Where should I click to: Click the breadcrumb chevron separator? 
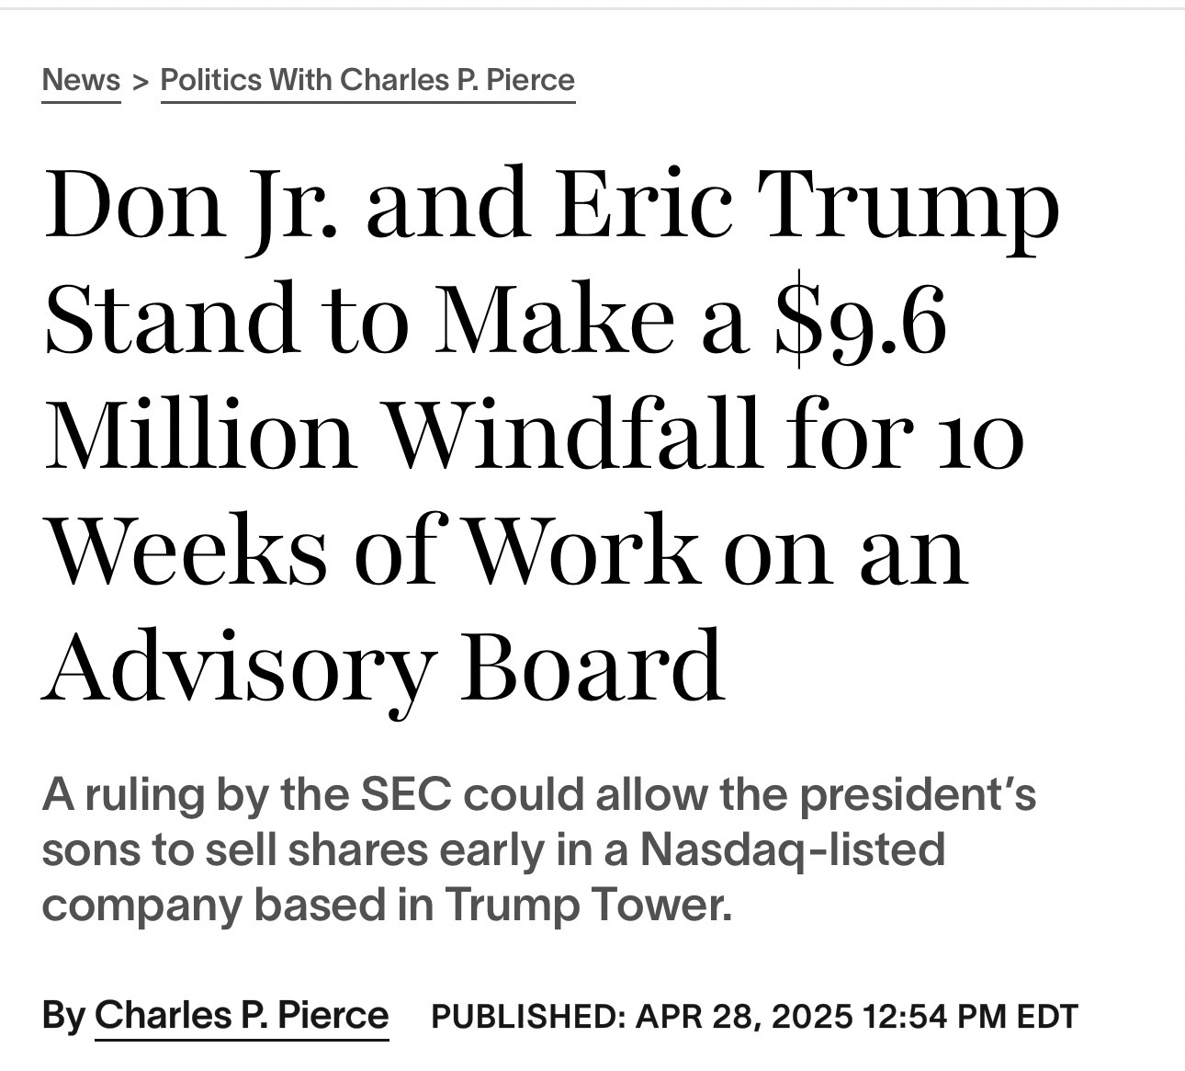point(140,81)
